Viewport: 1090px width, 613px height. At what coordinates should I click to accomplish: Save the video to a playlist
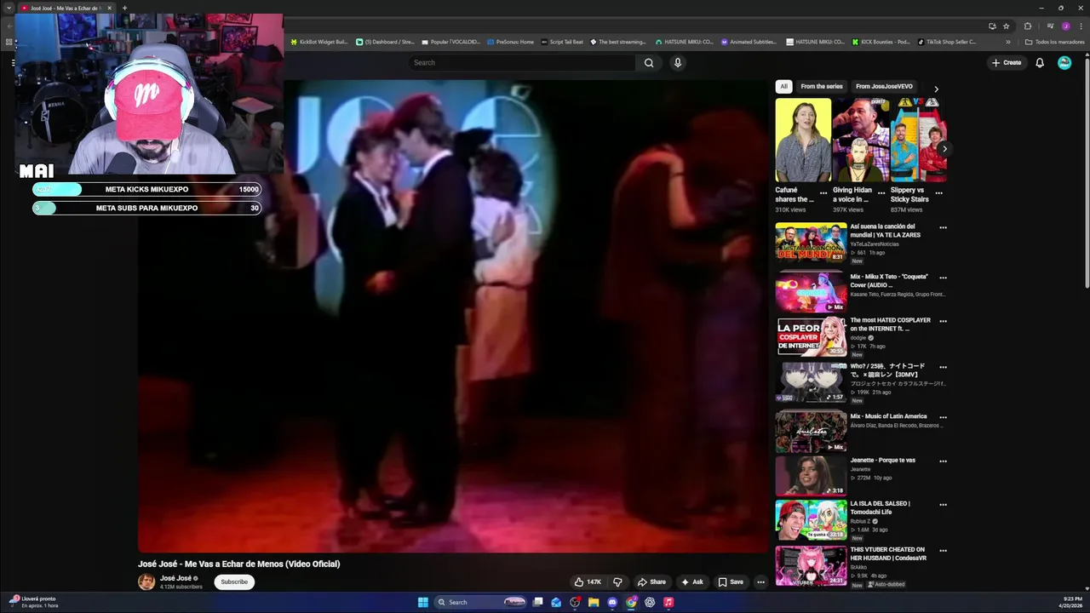coord(731,582)
